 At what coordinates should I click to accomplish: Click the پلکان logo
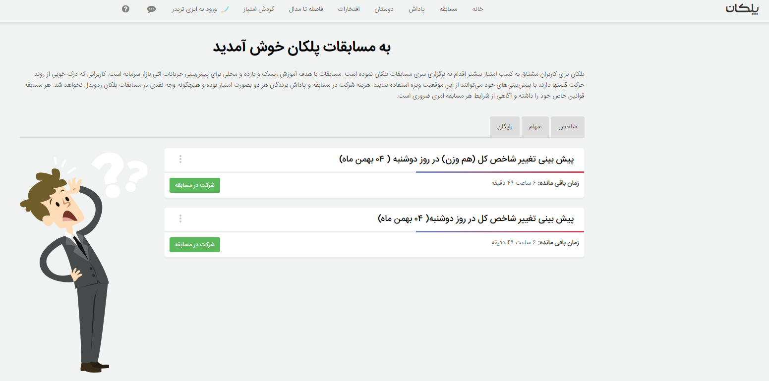742,9
